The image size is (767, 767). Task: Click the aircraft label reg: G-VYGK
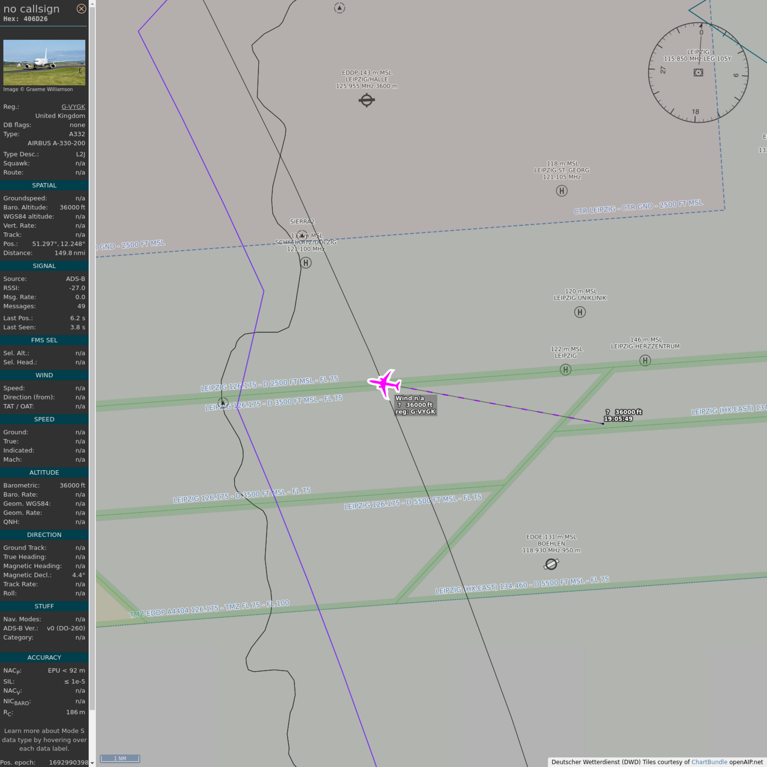point(415,412)
